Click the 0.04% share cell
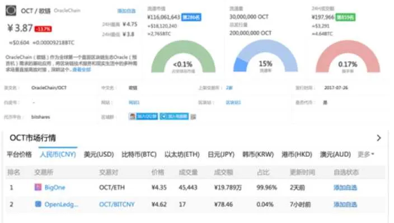 click(265, 204)
